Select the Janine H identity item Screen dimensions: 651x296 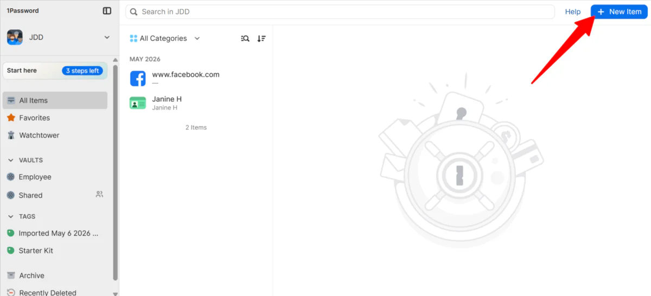[x=196, y=103]
